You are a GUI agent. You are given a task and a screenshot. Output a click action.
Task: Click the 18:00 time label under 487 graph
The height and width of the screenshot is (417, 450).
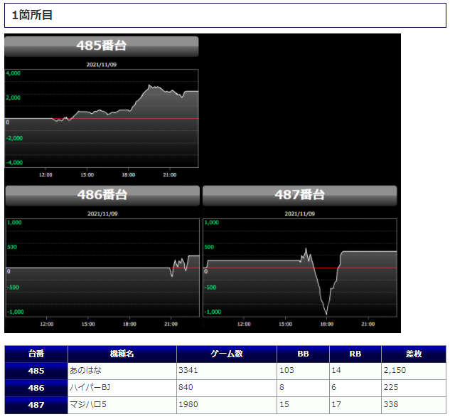click(326, 324)
